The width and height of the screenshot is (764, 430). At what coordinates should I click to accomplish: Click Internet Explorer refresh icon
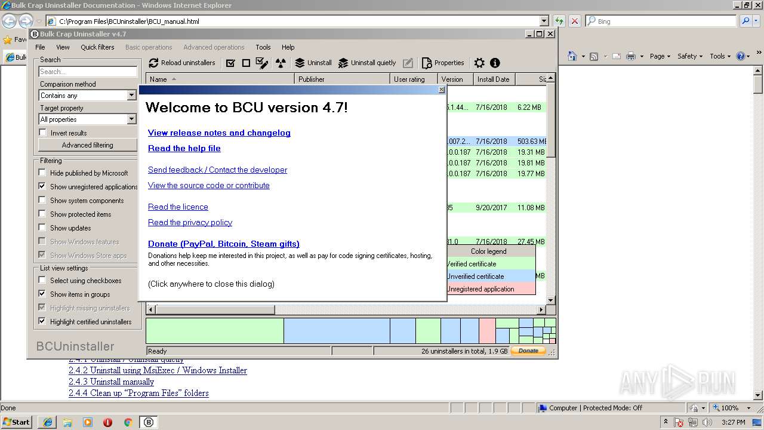pos(559,21)
